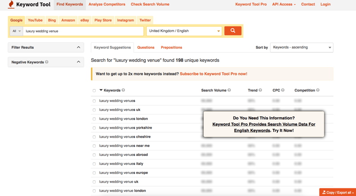Click help icon beside Competition header
356x196 pixels.
(318, 90)
